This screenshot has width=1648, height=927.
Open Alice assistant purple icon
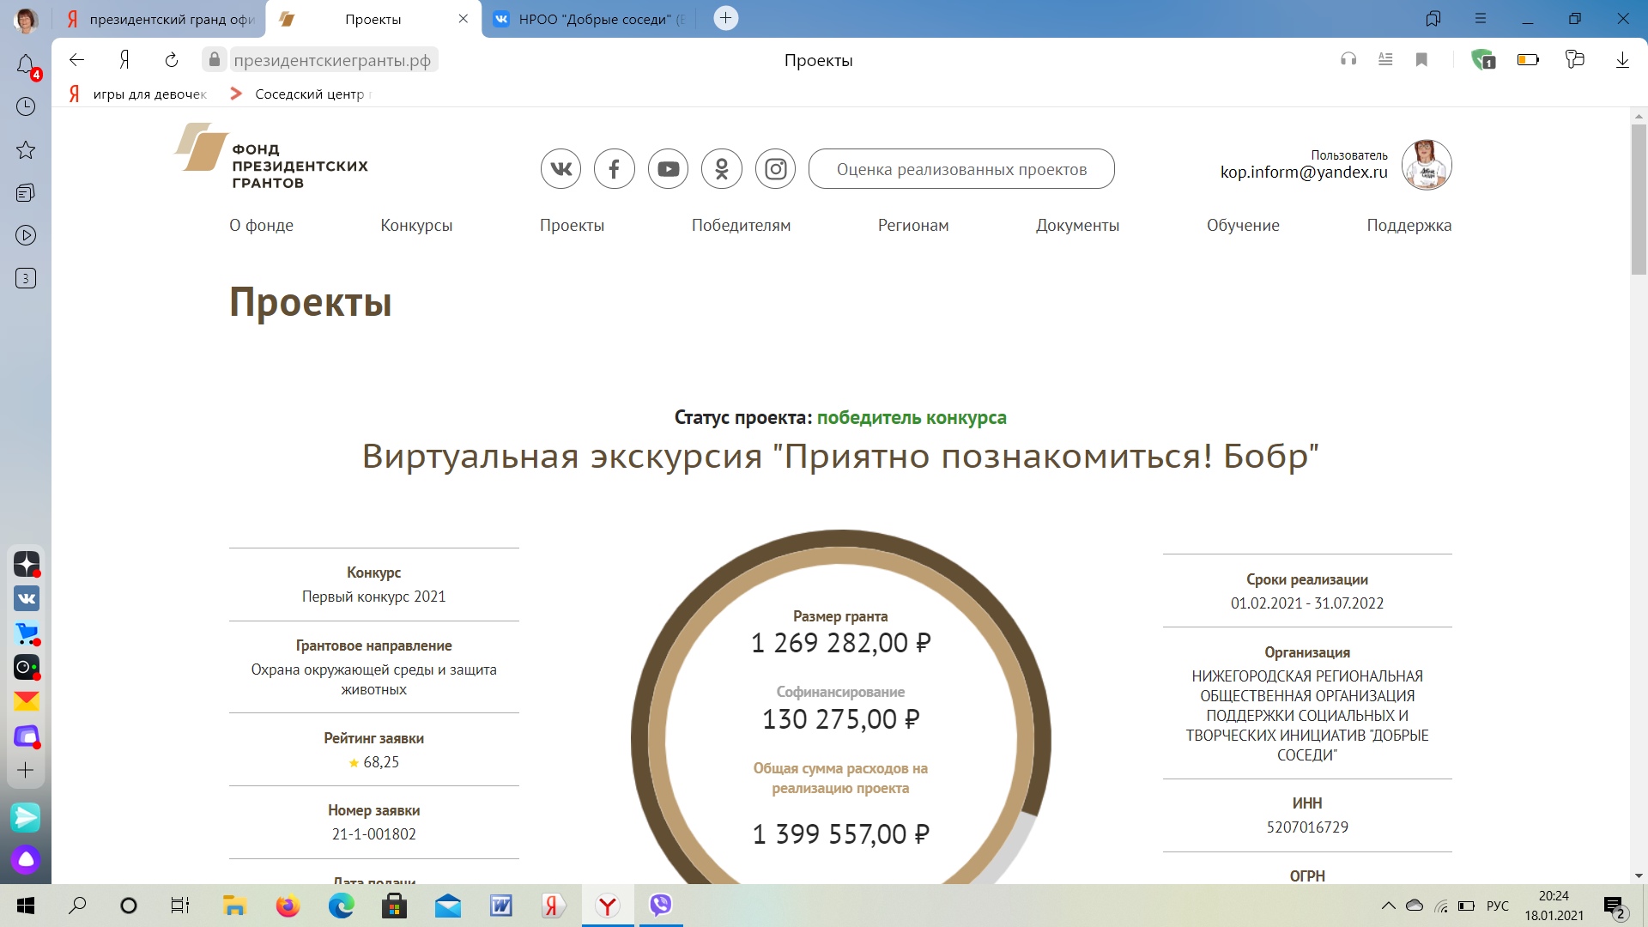pyautogui.click(x=26, y=859)
